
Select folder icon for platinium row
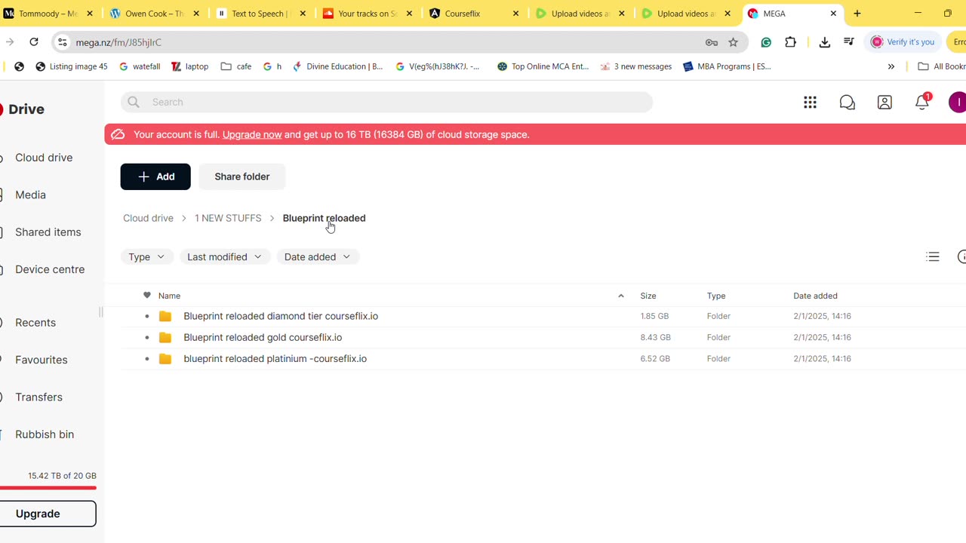click(x=165, y=359)
